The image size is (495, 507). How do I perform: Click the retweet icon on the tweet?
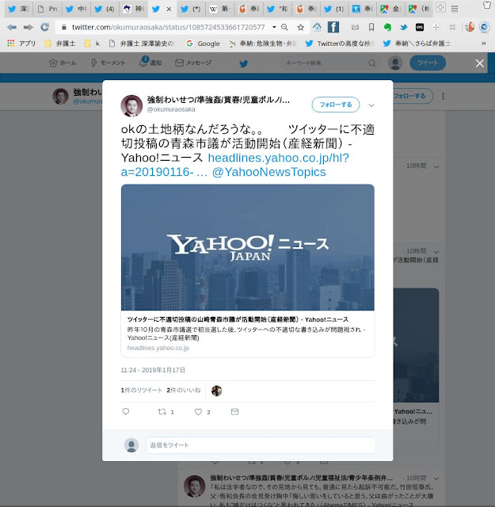coord(162,412)
